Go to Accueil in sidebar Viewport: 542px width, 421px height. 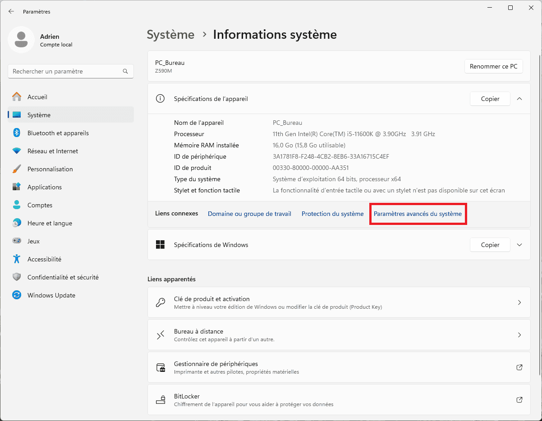[x=71, y=97]
